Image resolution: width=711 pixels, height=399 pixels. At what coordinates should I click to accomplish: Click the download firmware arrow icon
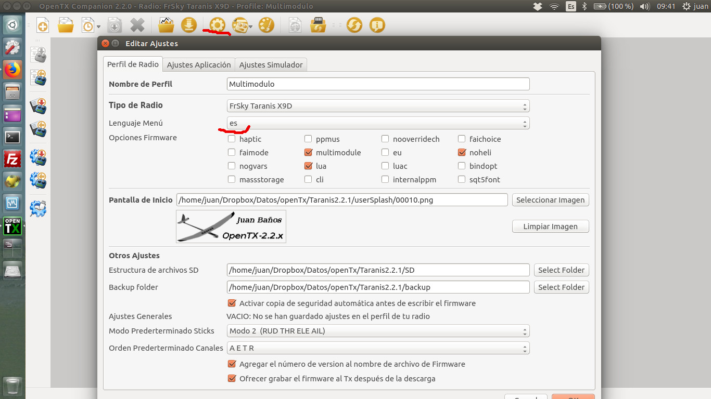pos(188,25)
